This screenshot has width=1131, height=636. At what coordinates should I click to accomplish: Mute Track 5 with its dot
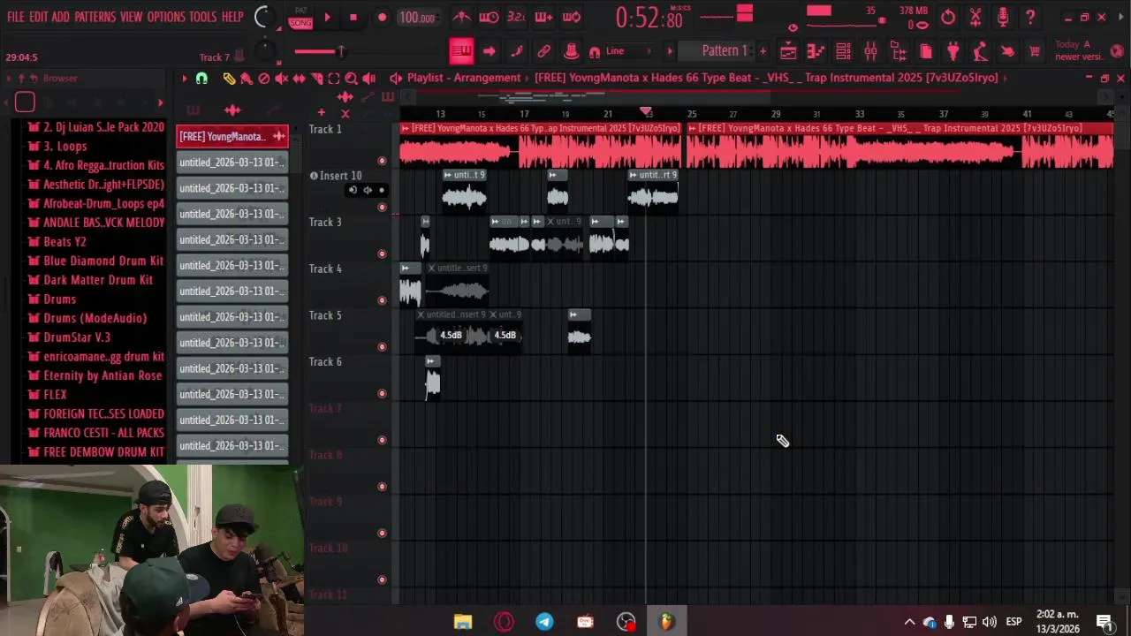point(382,347)
